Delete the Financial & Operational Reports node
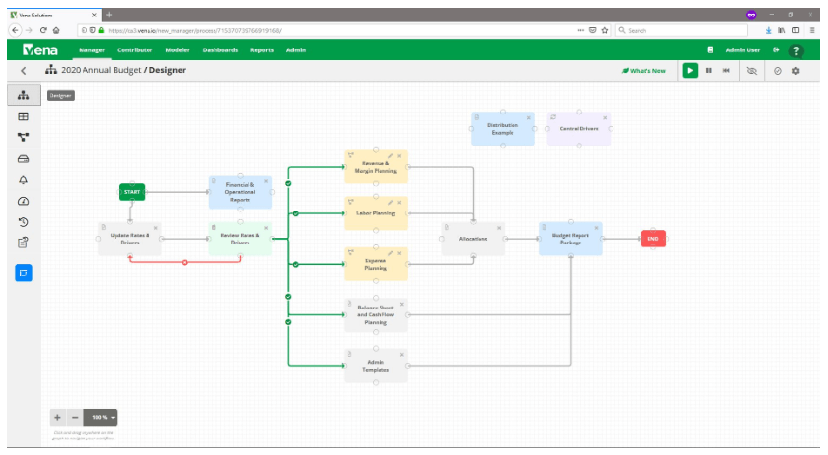 point(266,181)
